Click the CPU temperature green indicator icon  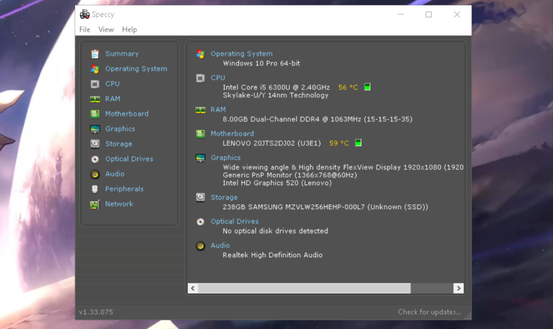pos(367,87)
